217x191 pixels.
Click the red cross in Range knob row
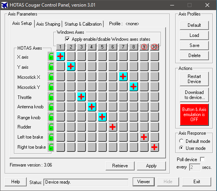102,117
